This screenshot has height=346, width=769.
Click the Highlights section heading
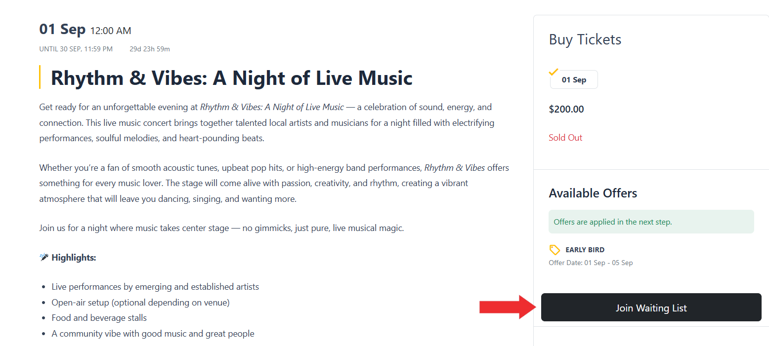pos(74,258)
